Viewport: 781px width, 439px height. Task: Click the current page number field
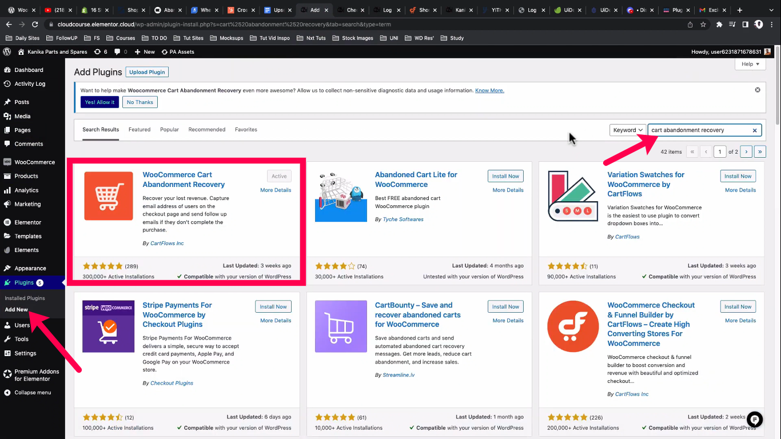[720, 151]
